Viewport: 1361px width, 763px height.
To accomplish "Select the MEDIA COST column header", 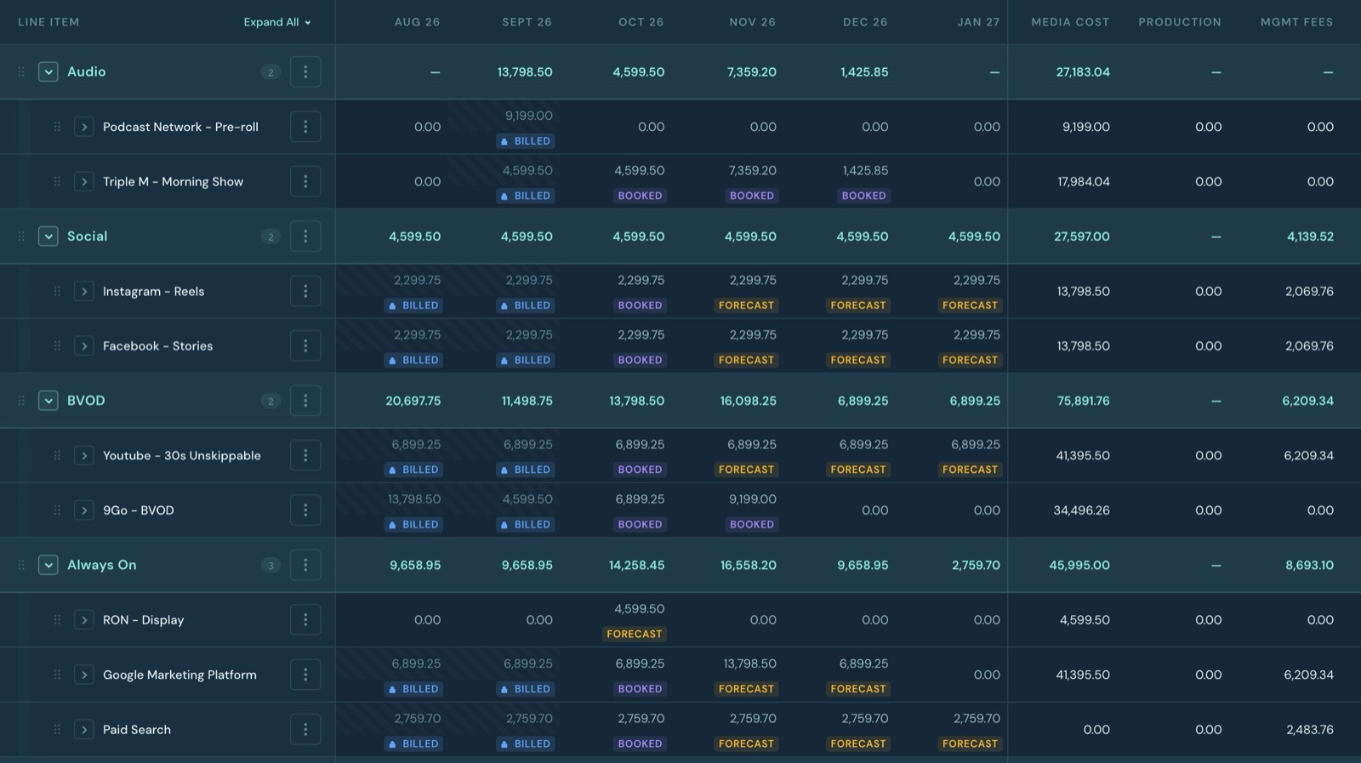I will coord(1070,22).
